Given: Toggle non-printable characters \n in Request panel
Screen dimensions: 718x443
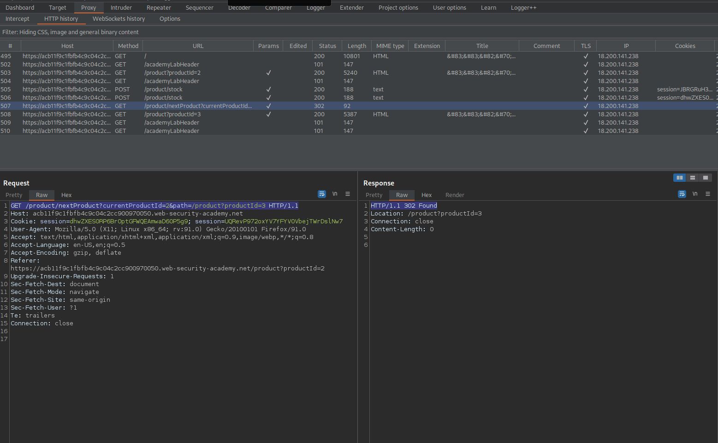Looking at the screenshot, I should (x=335, y=194).
